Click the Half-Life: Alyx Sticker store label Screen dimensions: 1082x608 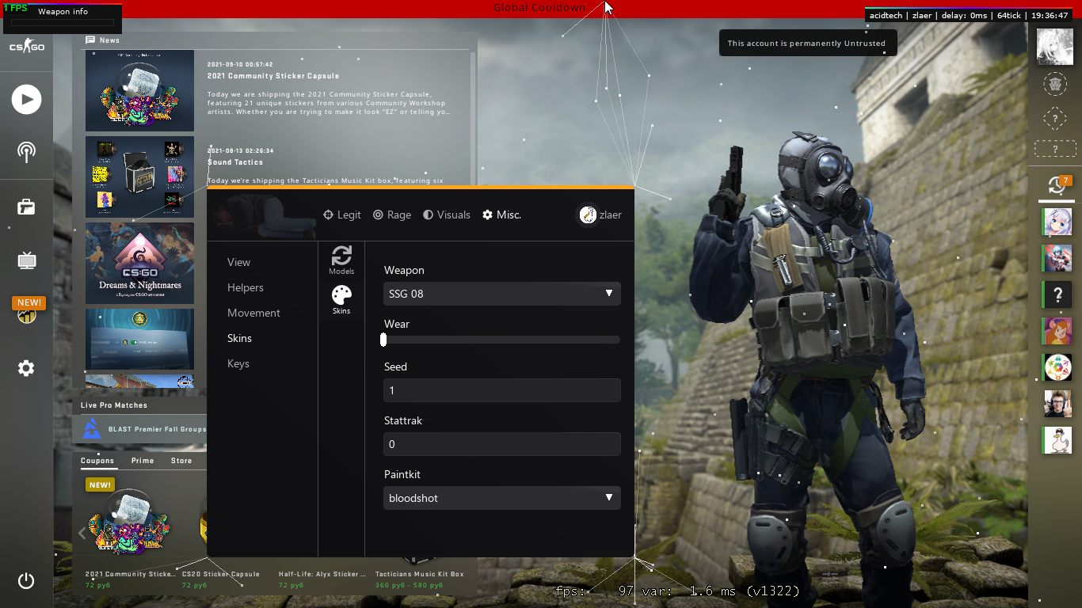[x=322, y=574]
